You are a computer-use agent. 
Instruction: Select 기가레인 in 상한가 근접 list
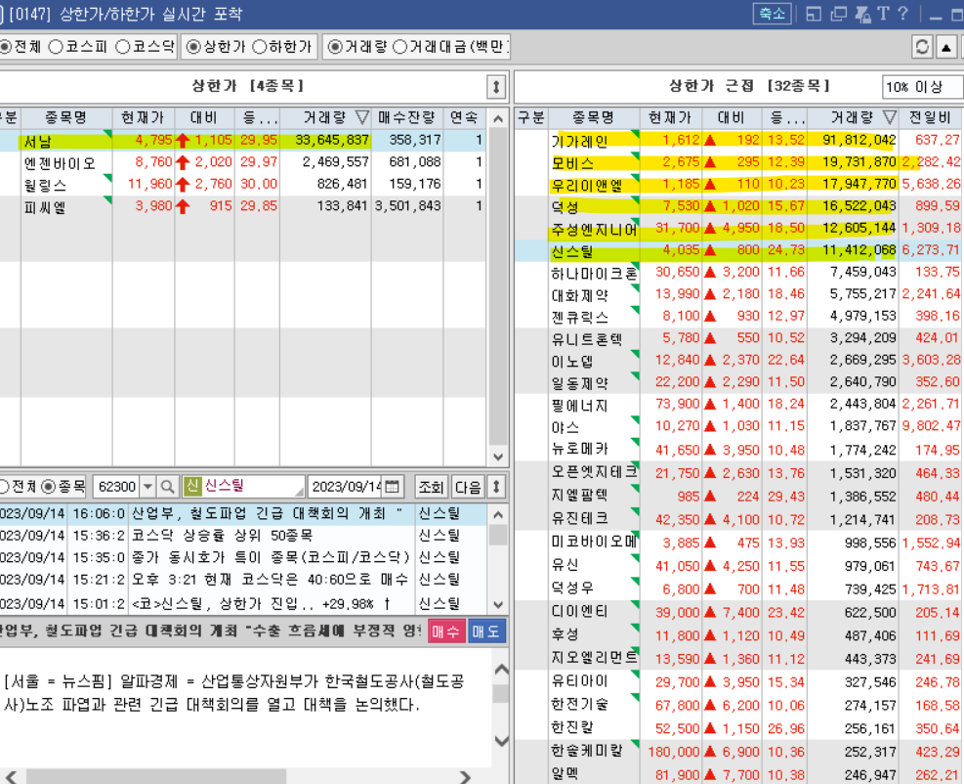pos(739,141)
